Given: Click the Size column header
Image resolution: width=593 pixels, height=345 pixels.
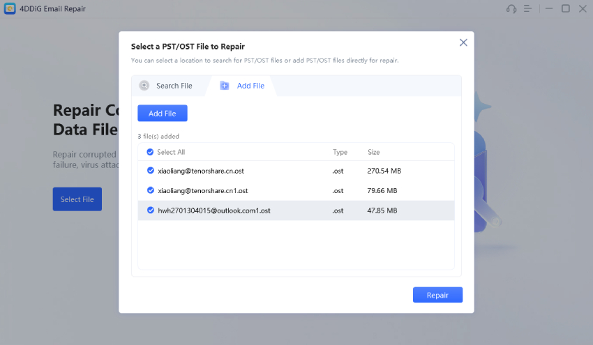Looking at the screenshot, I should 374,152.
